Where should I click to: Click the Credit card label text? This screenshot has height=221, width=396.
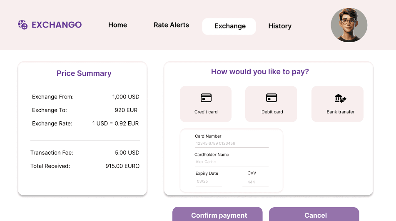206,112
